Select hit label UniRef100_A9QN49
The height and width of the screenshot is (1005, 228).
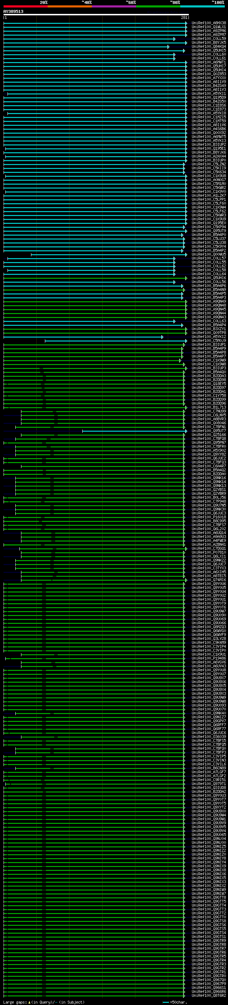[x=209, y=301]
